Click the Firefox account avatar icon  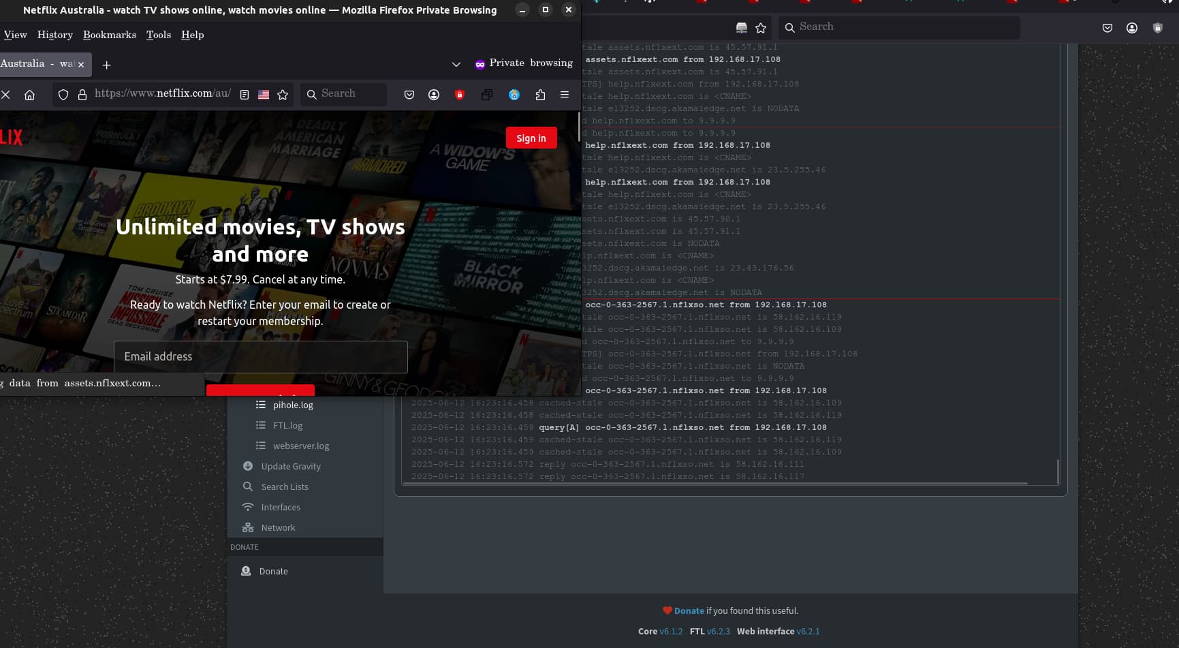click(434, 95)
